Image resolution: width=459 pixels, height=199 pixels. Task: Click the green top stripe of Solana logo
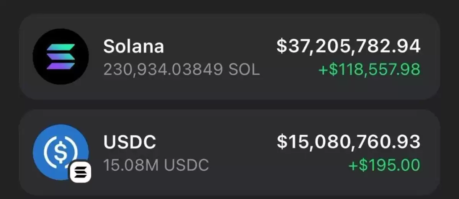point(61,47)
